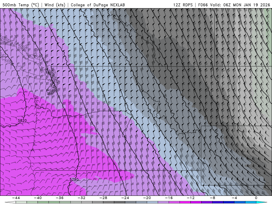Click the 0 colorbar tick label

click(x=256, y=198)
